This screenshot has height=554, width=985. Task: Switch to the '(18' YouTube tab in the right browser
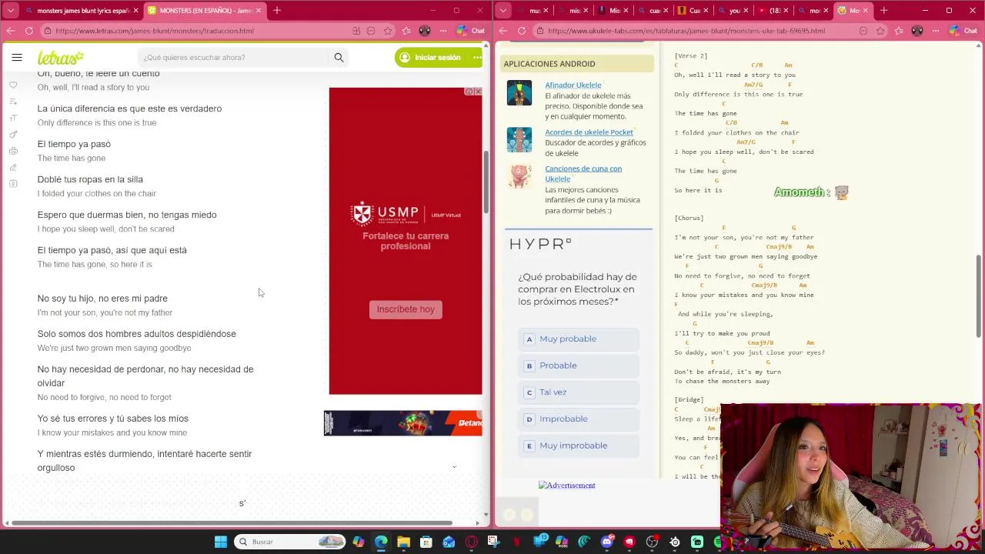pos(772,11)
